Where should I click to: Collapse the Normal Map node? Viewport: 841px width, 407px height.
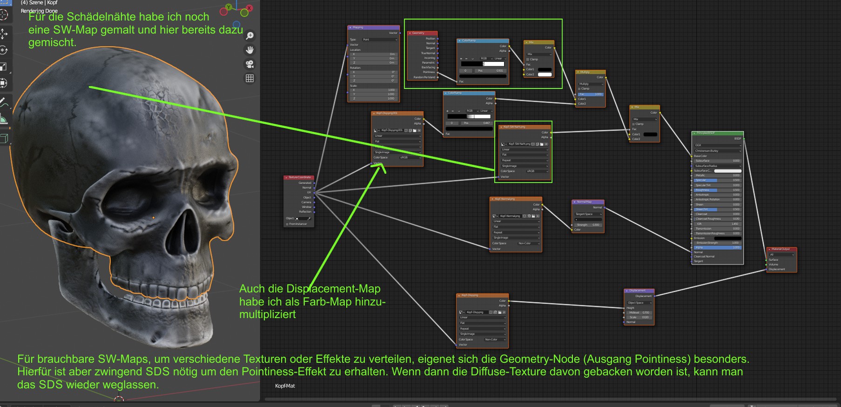point(575,202)
